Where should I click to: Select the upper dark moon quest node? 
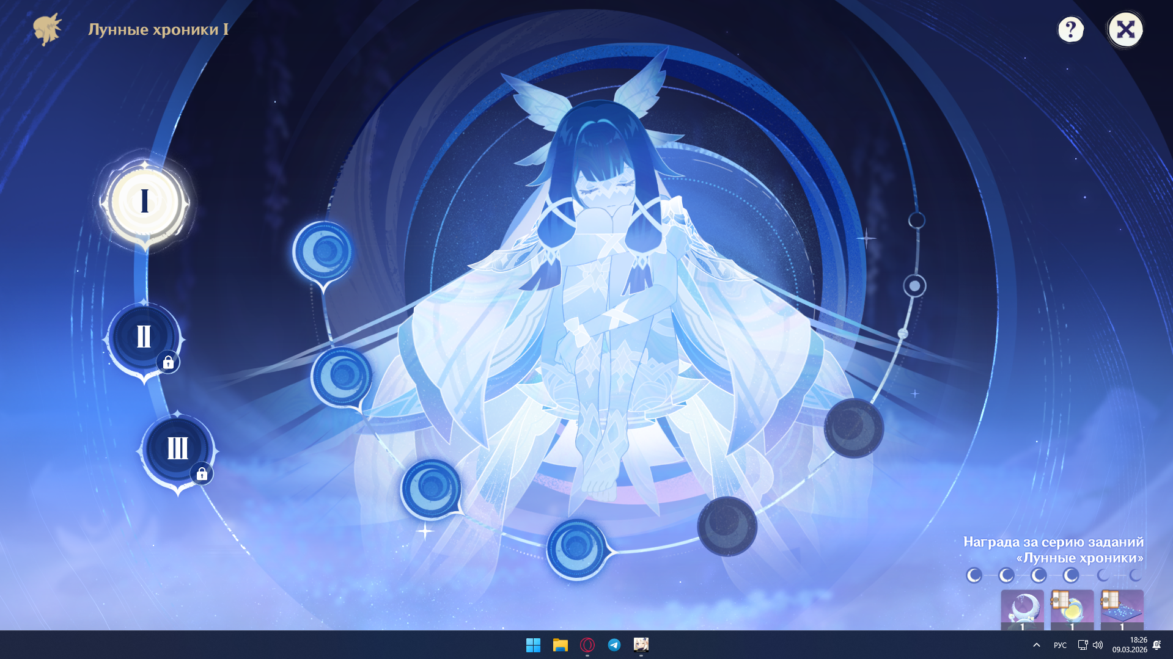pyautogui.click(x=854, y=428)
